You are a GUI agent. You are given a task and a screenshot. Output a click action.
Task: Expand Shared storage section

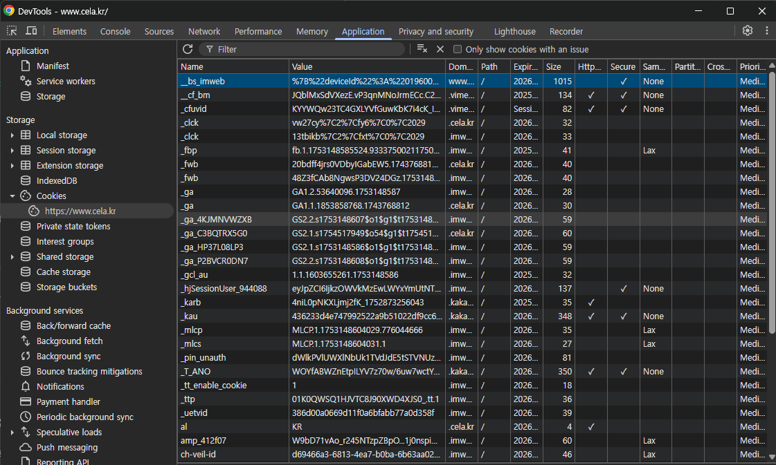click(12, 257)
